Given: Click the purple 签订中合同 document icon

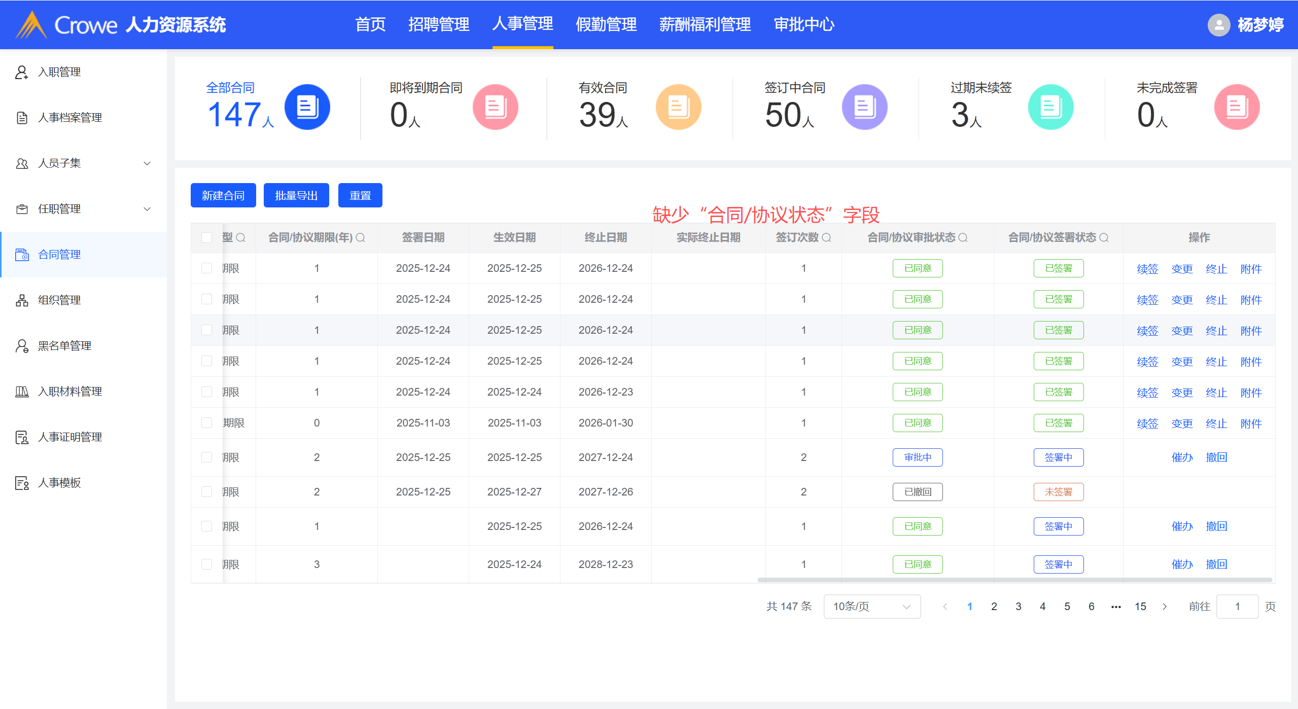Looking at the screenshot, I should coord(864,107).
